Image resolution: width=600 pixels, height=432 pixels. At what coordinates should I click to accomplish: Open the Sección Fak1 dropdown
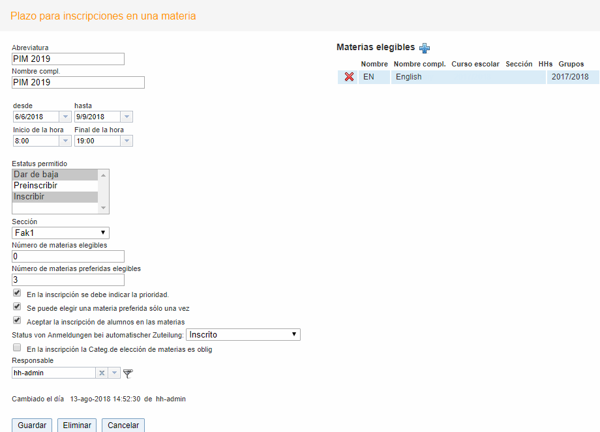pyautogui.click(x=61, y=233)
